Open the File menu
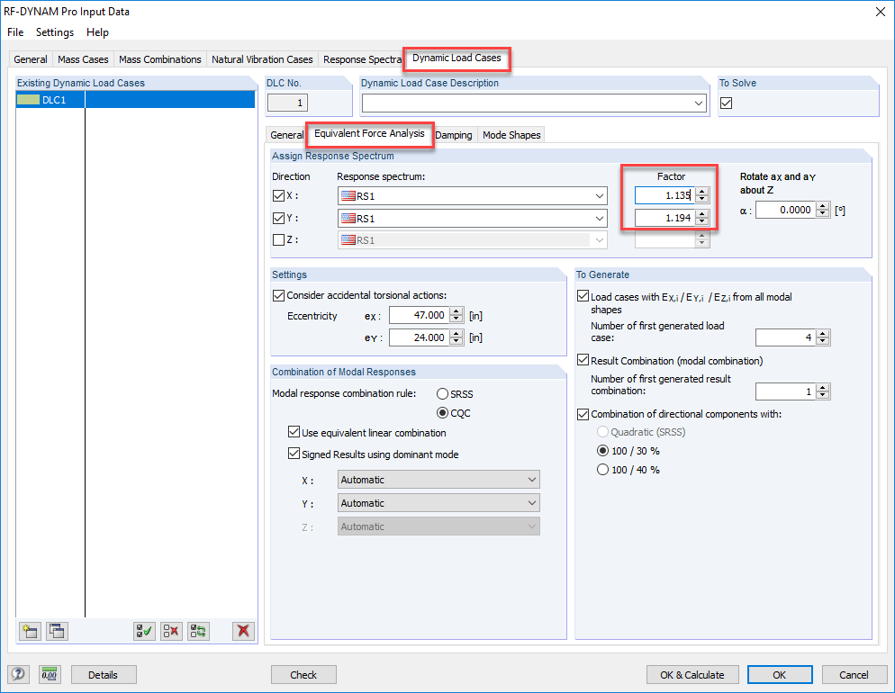This screenshot has width=895, height=693. (15, 32)
